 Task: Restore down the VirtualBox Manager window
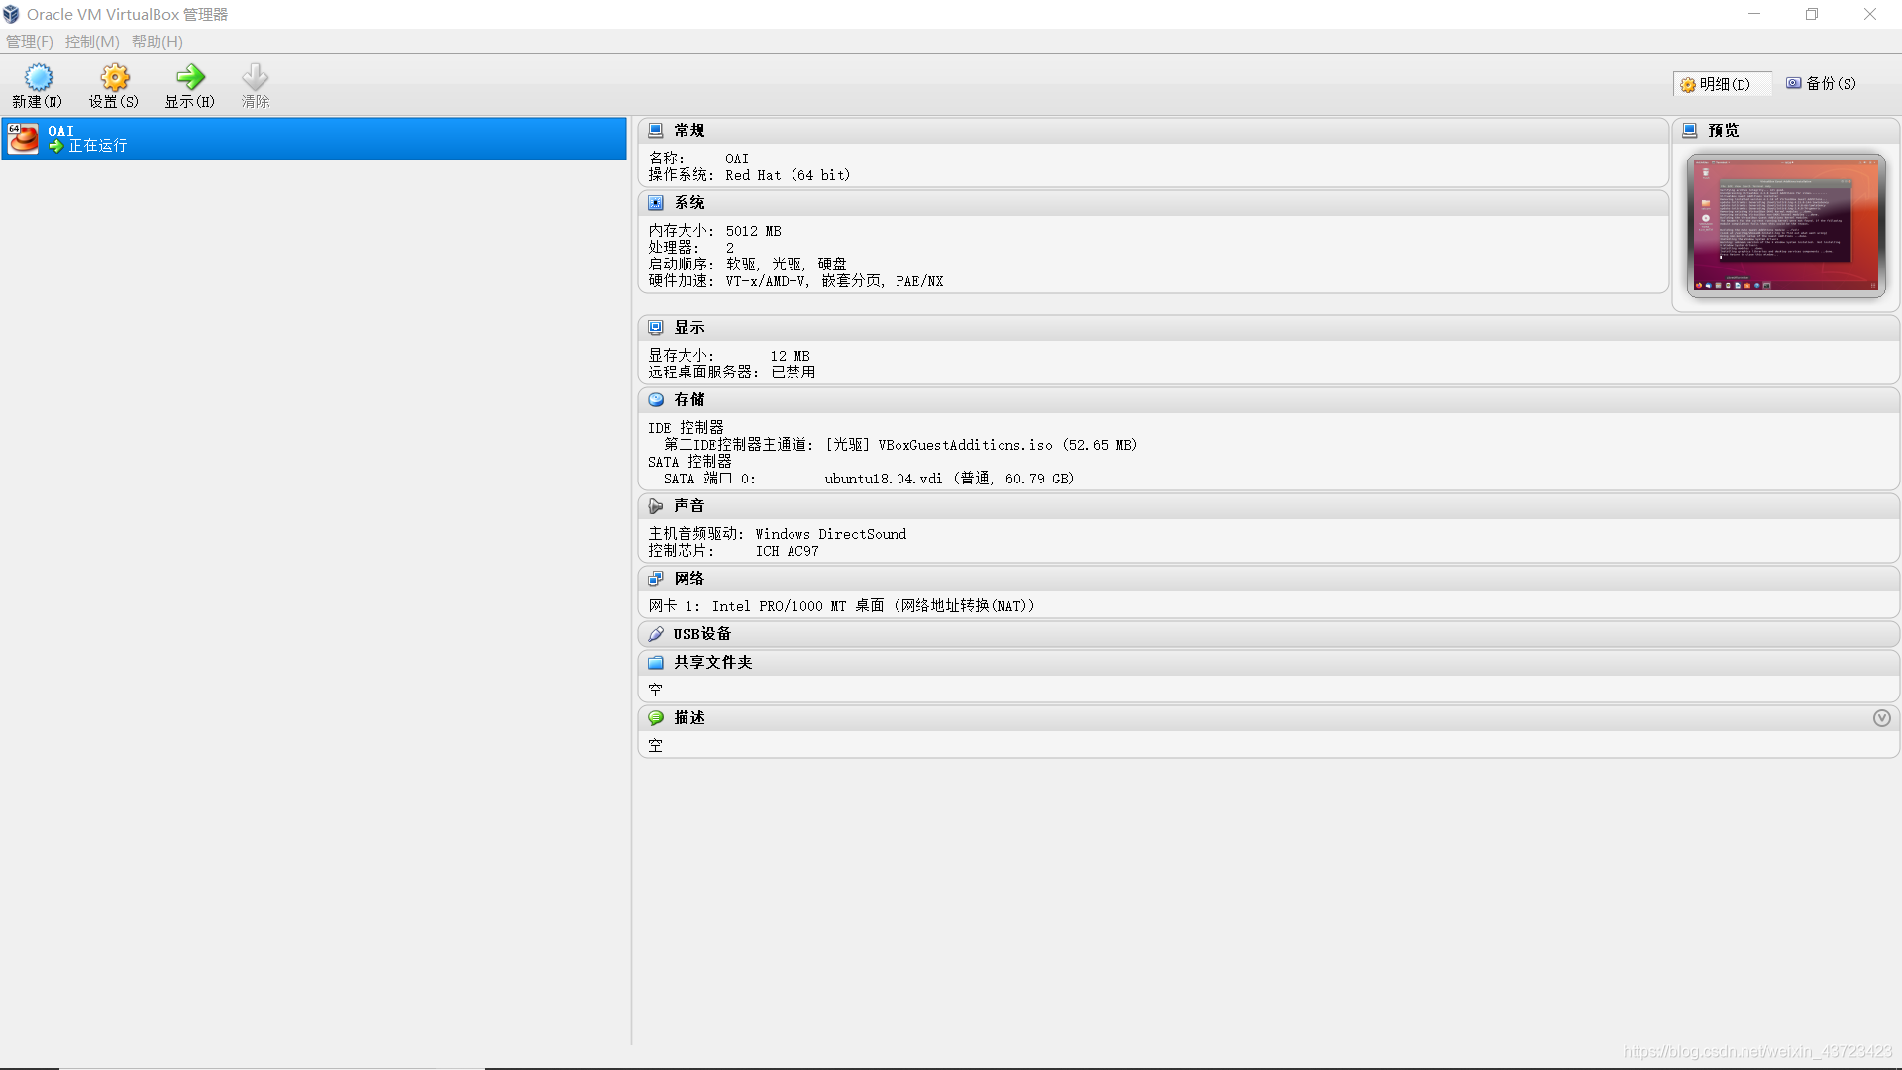pos(1812,14)
